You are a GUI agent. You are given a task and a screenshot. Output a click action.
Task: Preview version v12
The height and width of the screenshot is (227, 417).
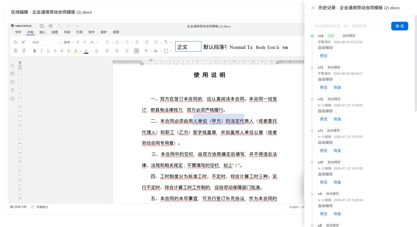(x=324, y=119)
